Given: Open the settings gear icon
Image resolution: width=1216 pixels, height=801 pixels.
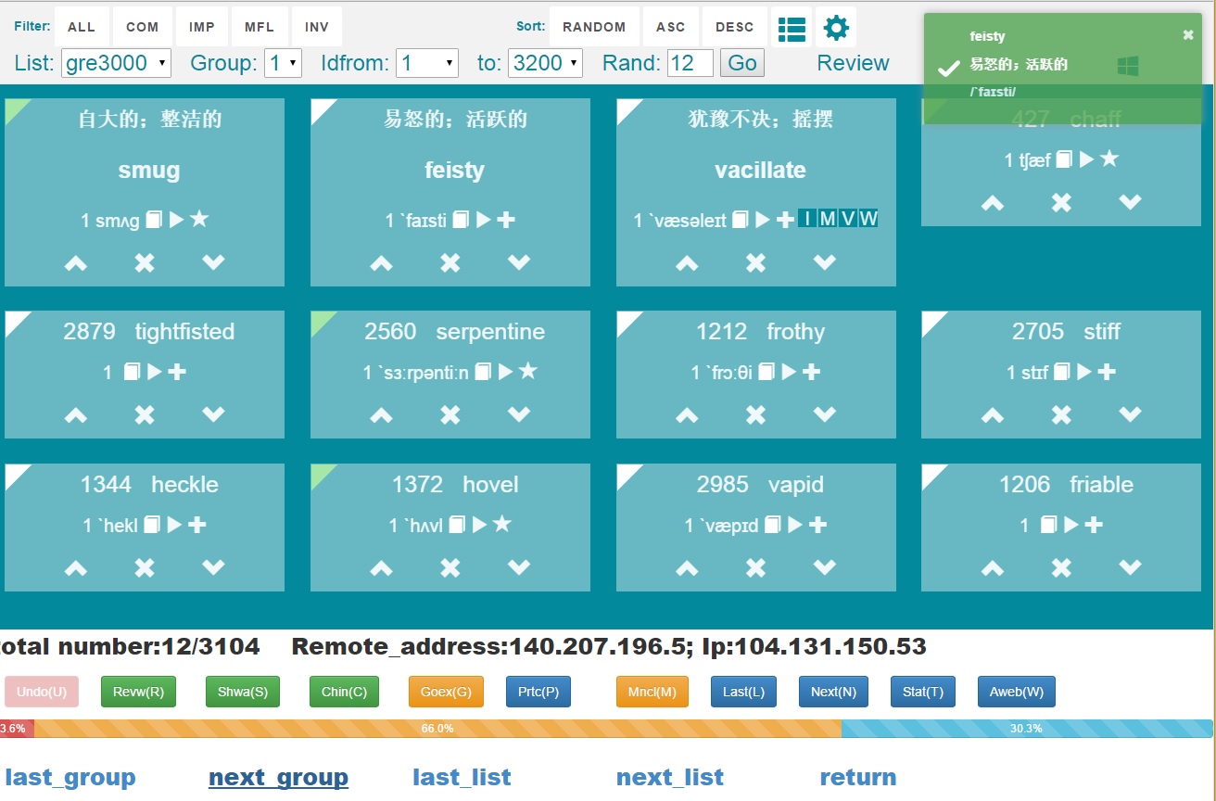Looking at the screenshot, I should (836, 28).
